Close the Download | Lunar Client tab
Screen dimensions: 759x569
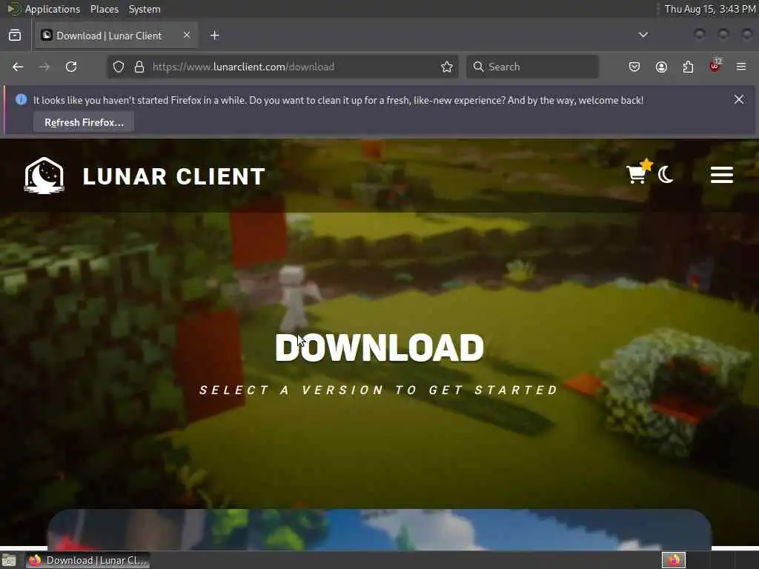tap(187, 35)
